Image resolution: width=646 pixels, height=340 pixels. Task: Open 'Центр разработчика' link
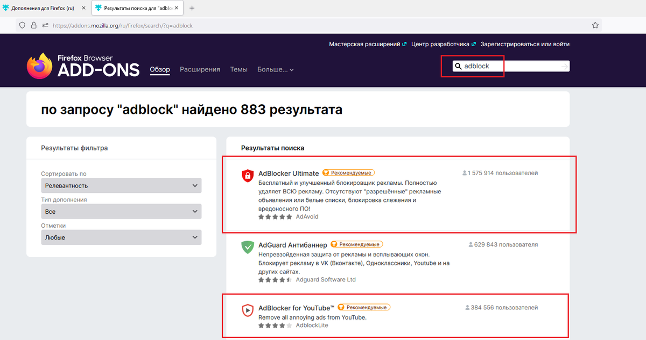[444, 44]
